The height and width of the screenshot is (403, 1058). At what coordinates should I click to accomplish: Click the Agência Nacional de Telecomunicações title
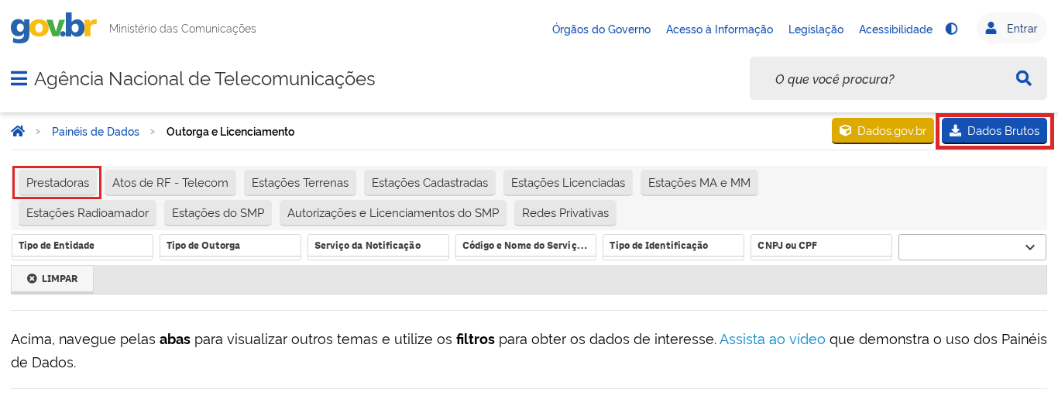pyautogui.click(x=204, y=79)
